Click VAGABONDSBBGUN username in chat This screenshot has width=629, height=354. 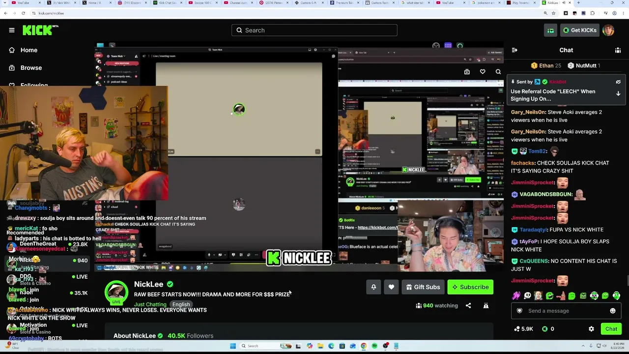pos(545,195)
